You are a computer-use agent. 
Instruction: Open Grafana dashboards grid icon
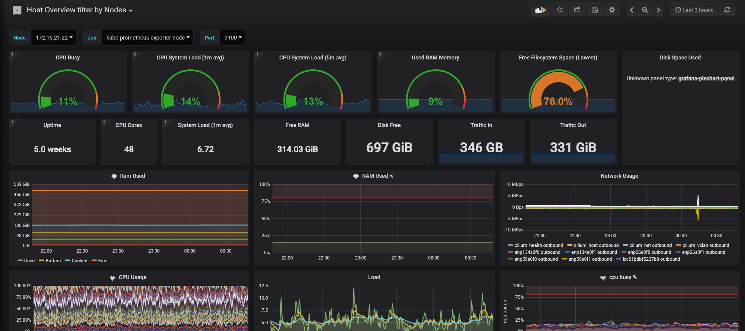click(x=17, y=10)
